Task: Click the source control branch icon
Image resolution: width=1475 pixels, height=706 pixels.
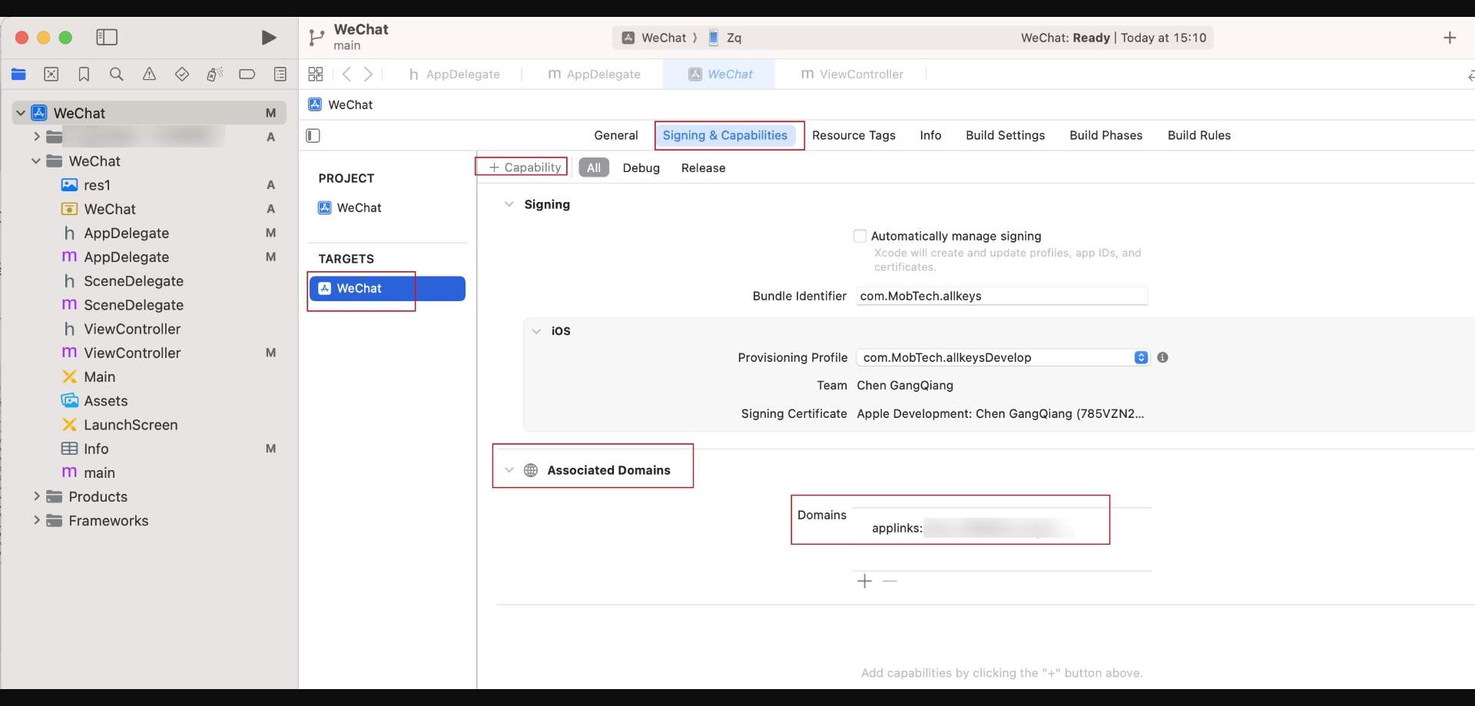Action: [316, 38]
